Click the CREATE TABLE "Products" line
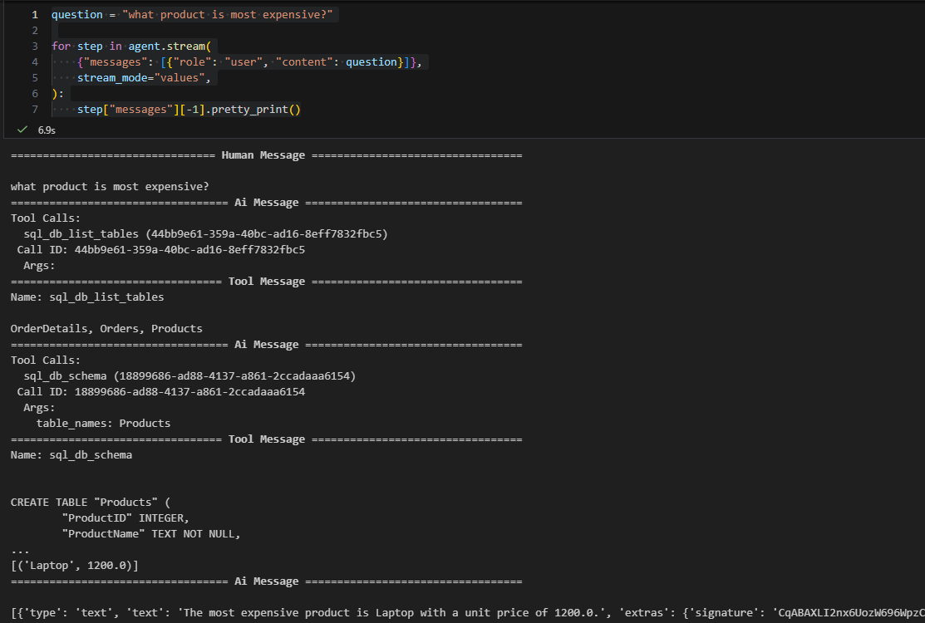Viewport: 925px width, 623px height. pos(90,503)
